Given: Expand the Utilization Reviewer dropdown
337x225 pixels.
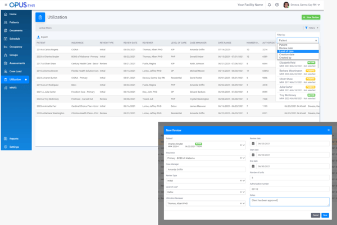Looking at the screenshot, I should coord(244,203).
